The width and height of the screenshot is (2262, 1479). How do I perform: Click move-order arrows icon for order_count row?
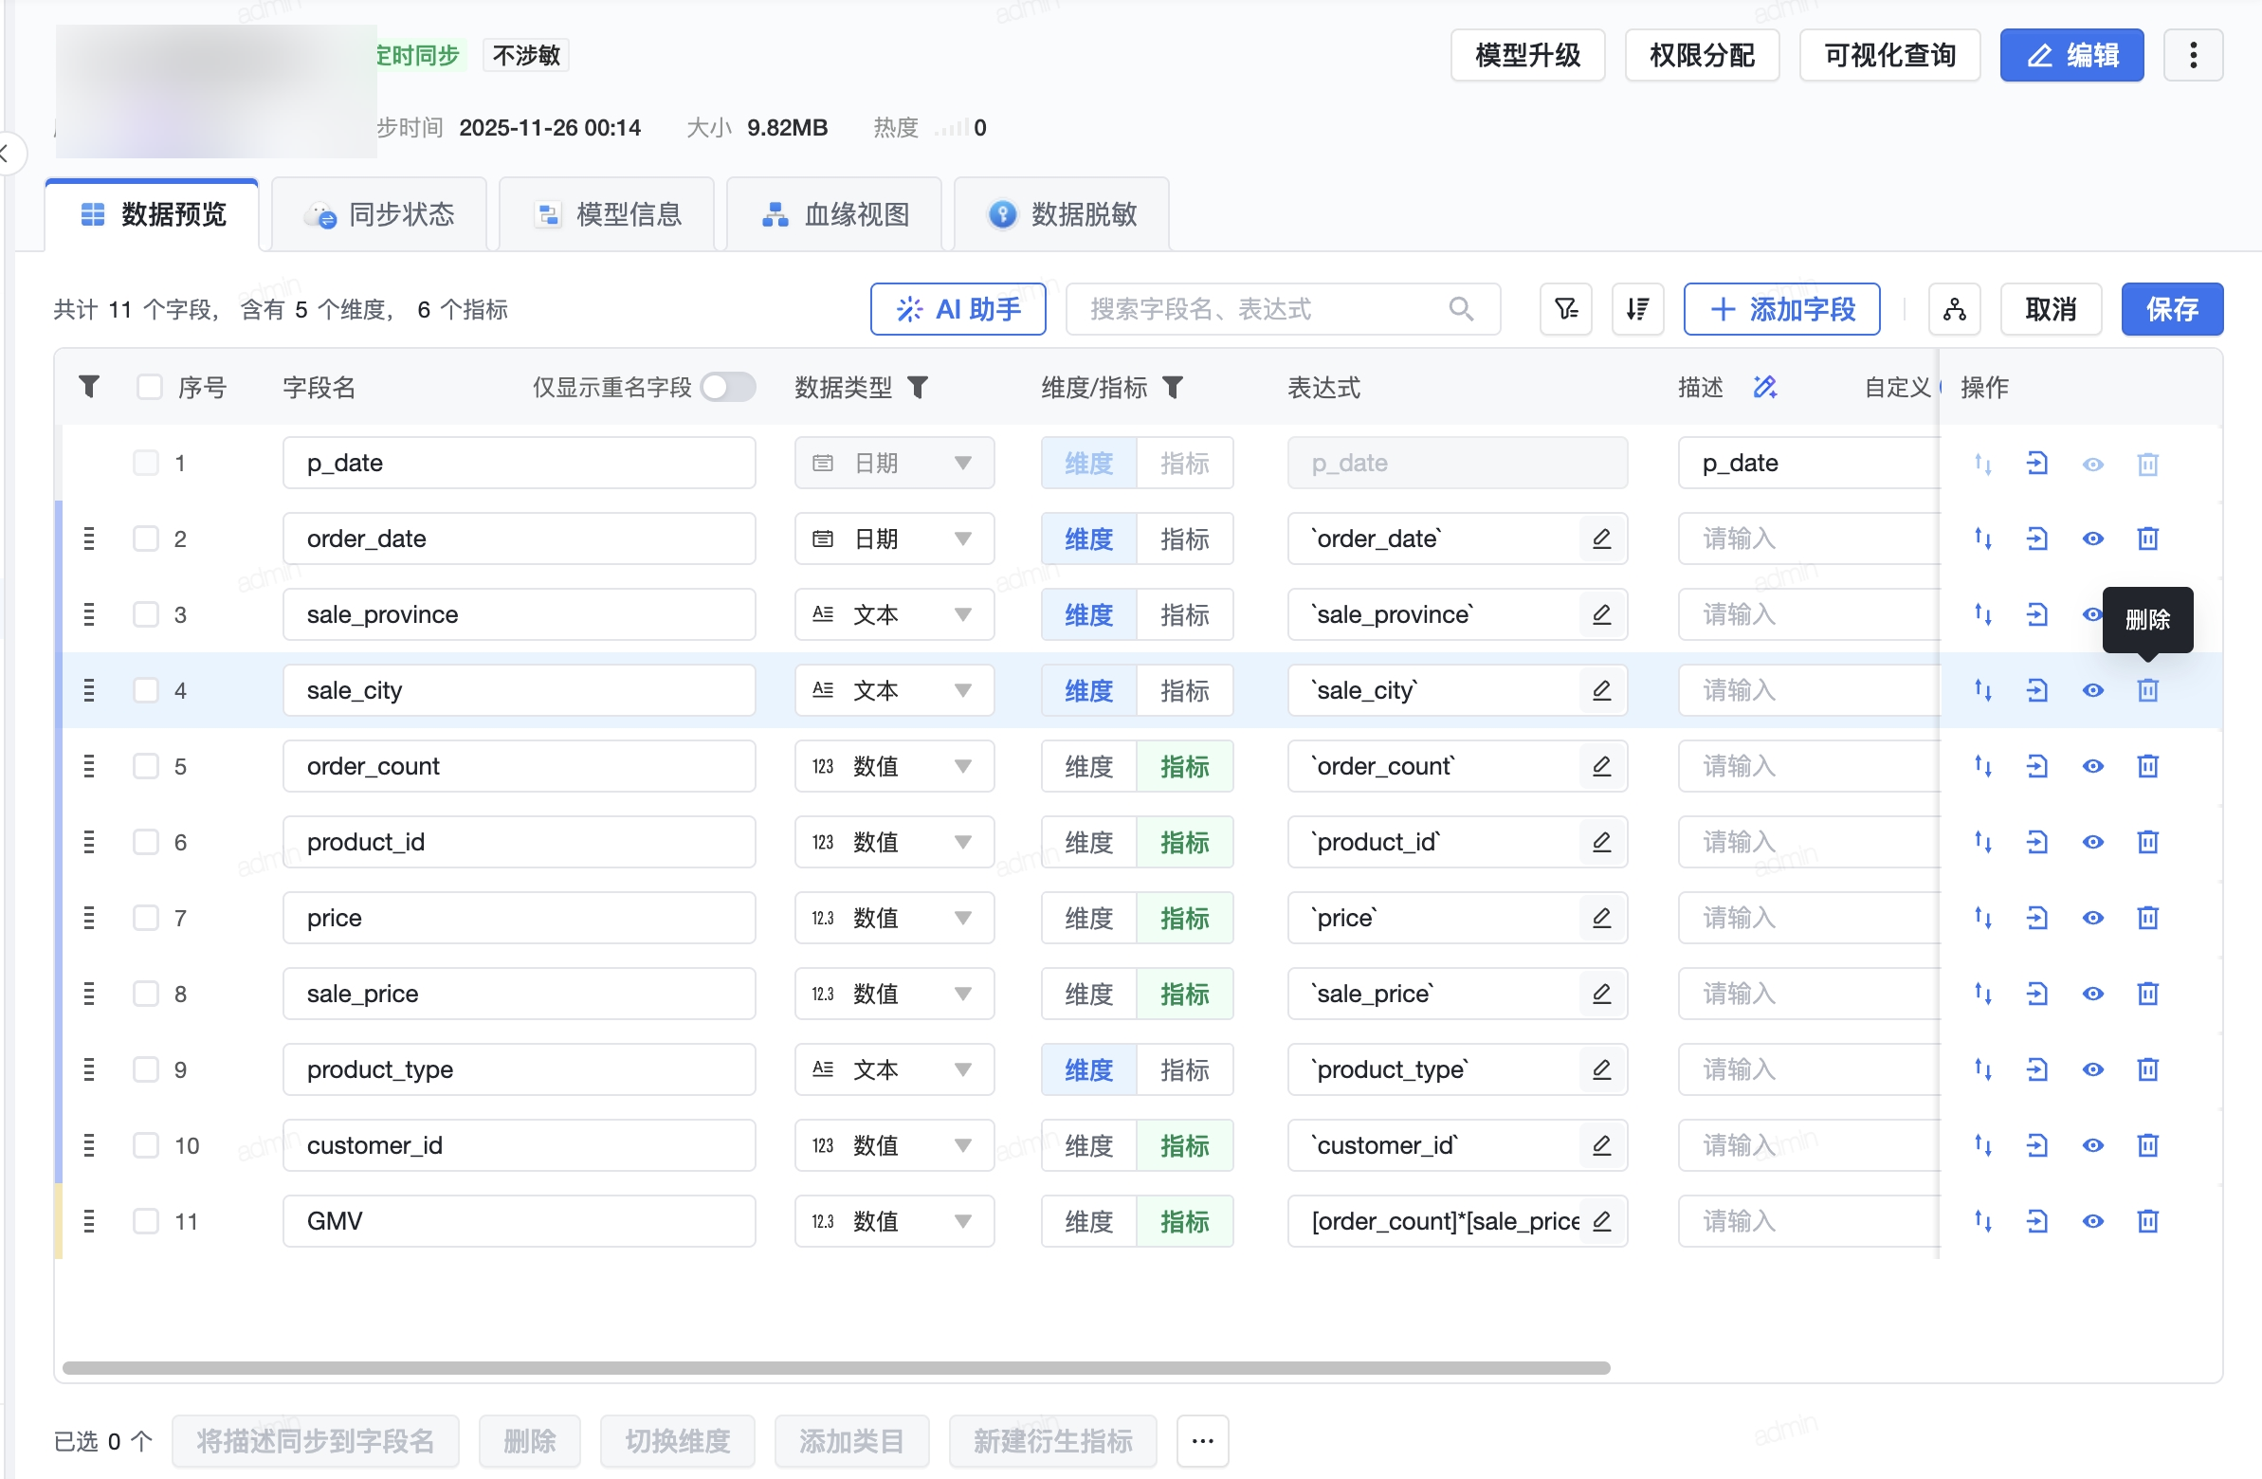(x=1982, y=766)
